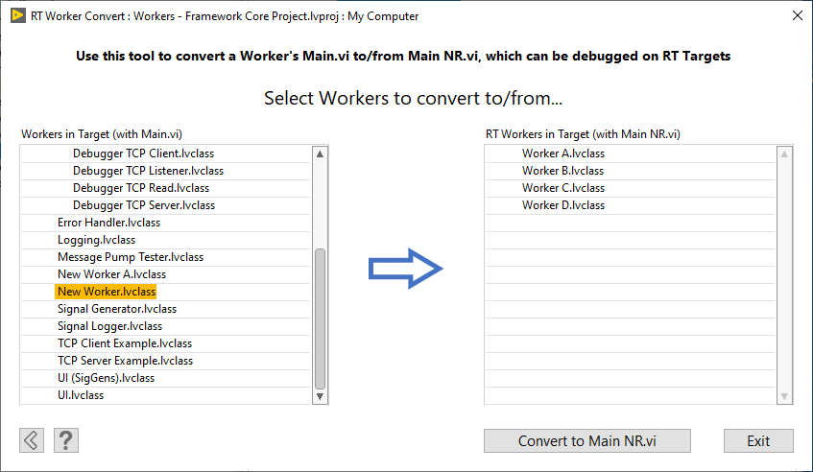Click the Exit button
This screenshot has width=813, height=472.
coord(758,441)
